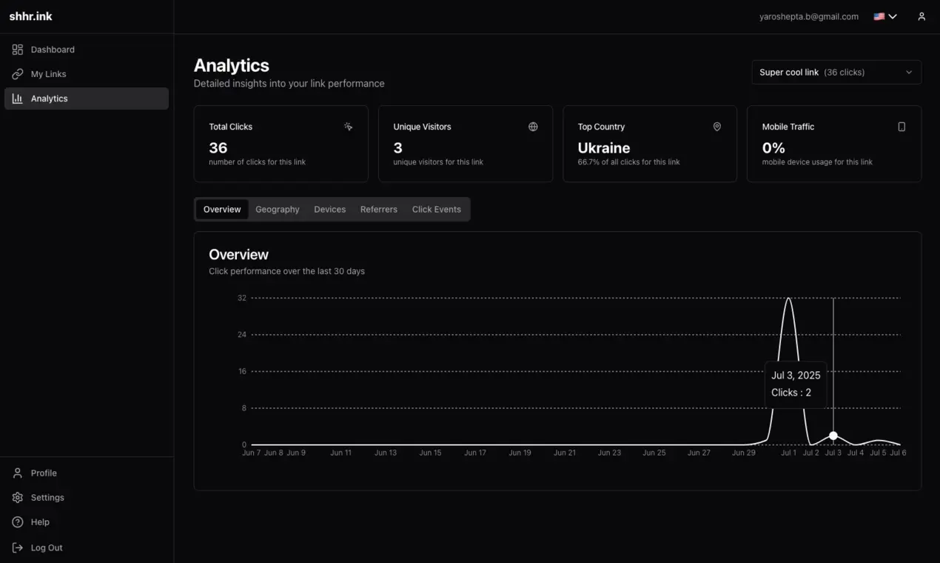Switch to the Geography tab
Image resolution: width=940 pixels, height=563 pixels.
coord(278,210)
